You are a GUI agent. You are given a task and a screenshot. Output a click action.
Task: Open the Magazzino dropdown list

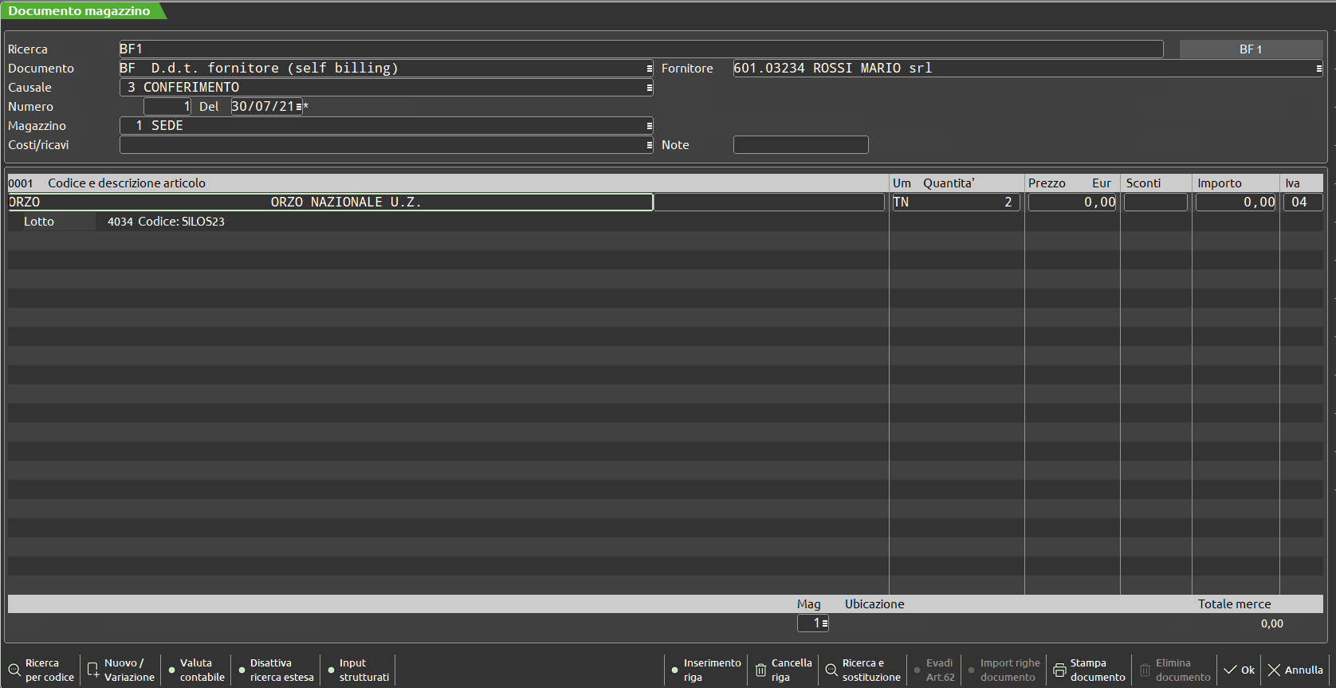click(649, 126)
